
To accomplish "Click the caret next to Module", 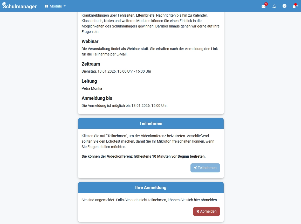I will click(65, 6).
